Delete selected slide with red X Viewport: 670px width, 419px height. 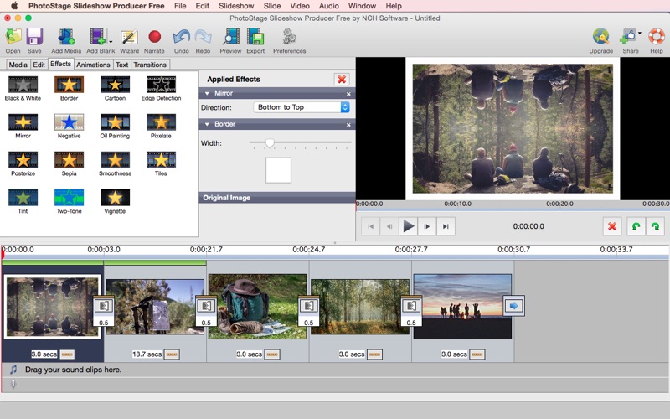coord(612,226)
